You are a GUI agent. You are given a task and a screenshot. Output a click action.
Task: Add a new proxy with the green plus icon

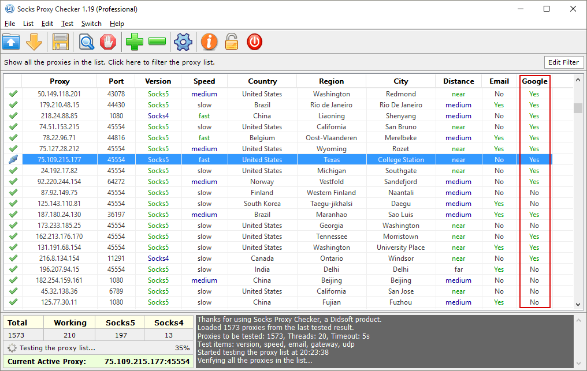(x=134, y=42)
